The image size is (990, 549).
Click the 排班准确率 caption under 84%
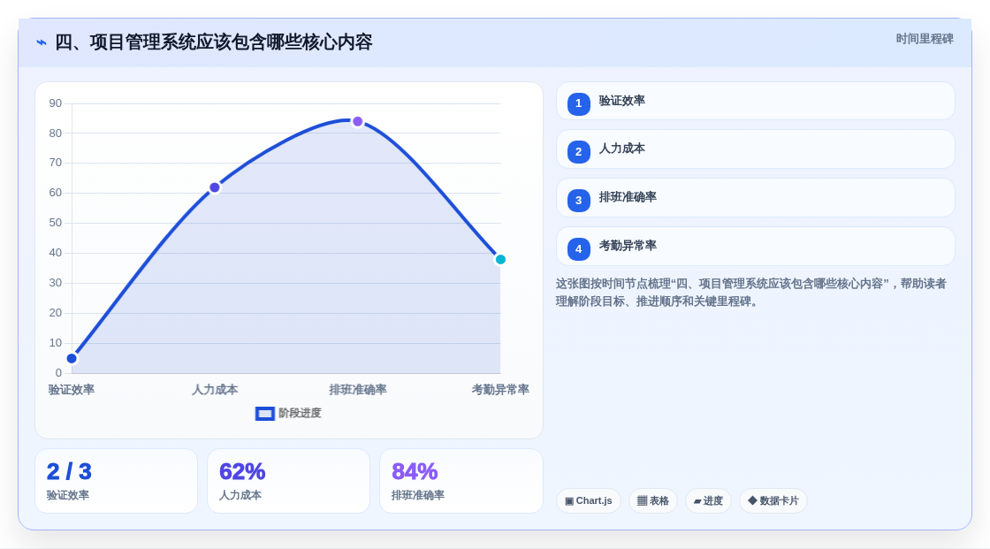418,495
